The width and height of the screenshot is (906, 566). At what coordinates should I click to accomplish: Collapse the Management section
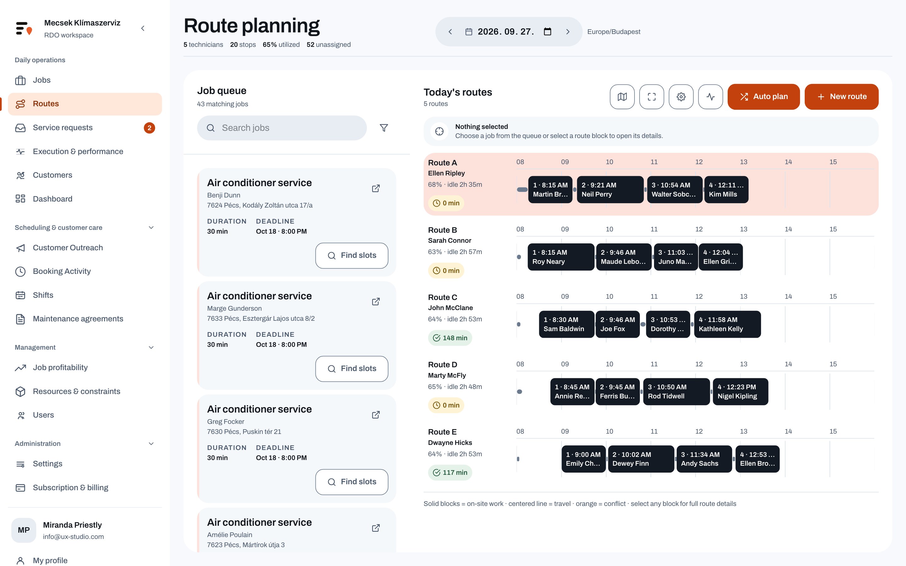151,347
